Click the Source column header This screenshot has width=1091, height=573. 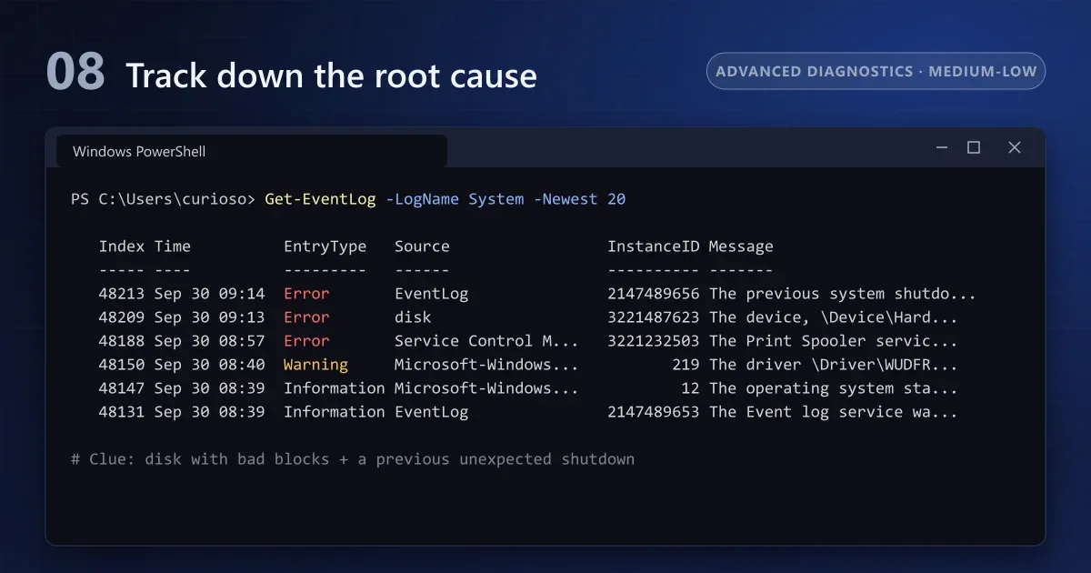(422, 246)
